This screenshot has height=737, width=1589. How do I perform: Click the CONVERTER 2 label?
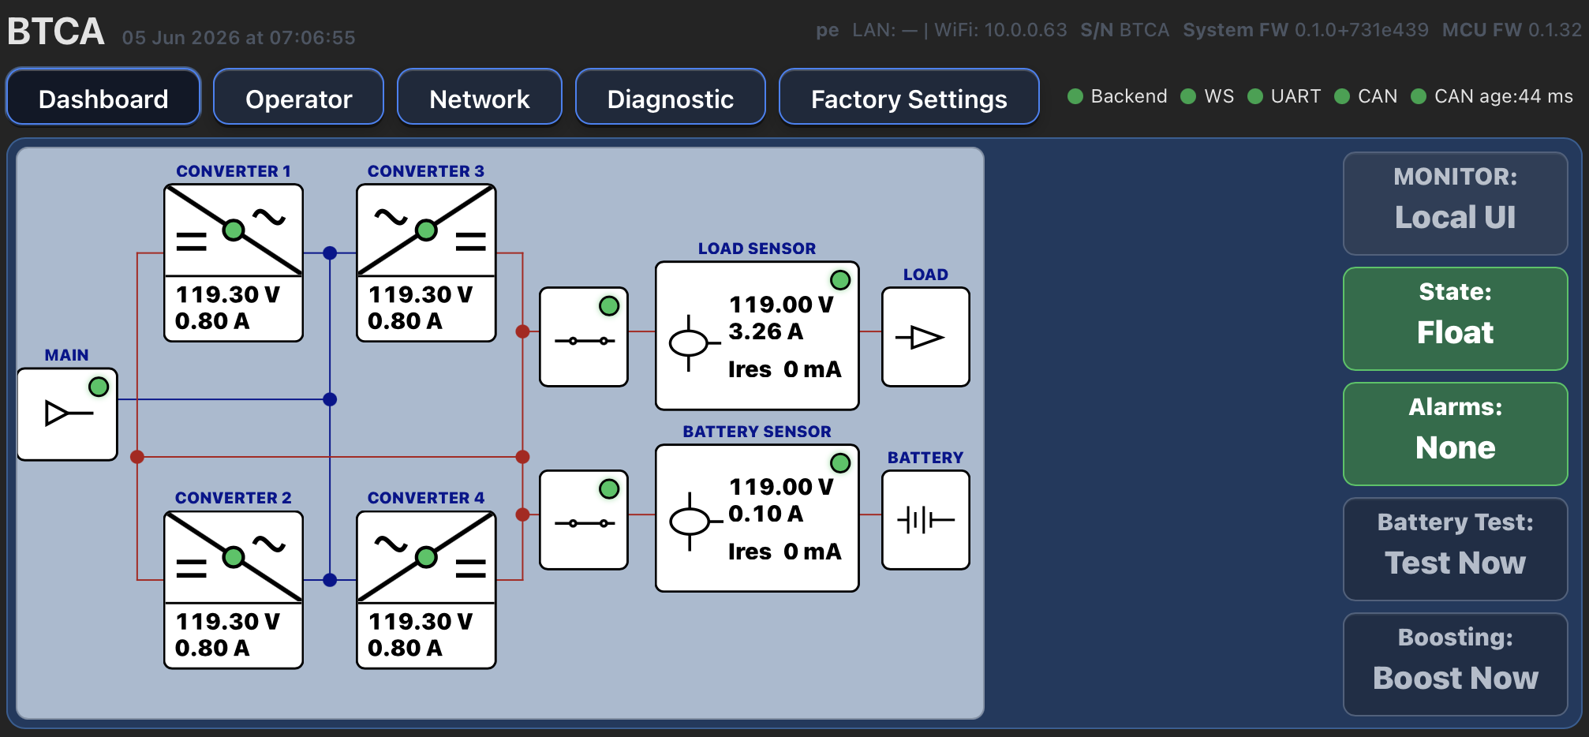click(234, 498)
